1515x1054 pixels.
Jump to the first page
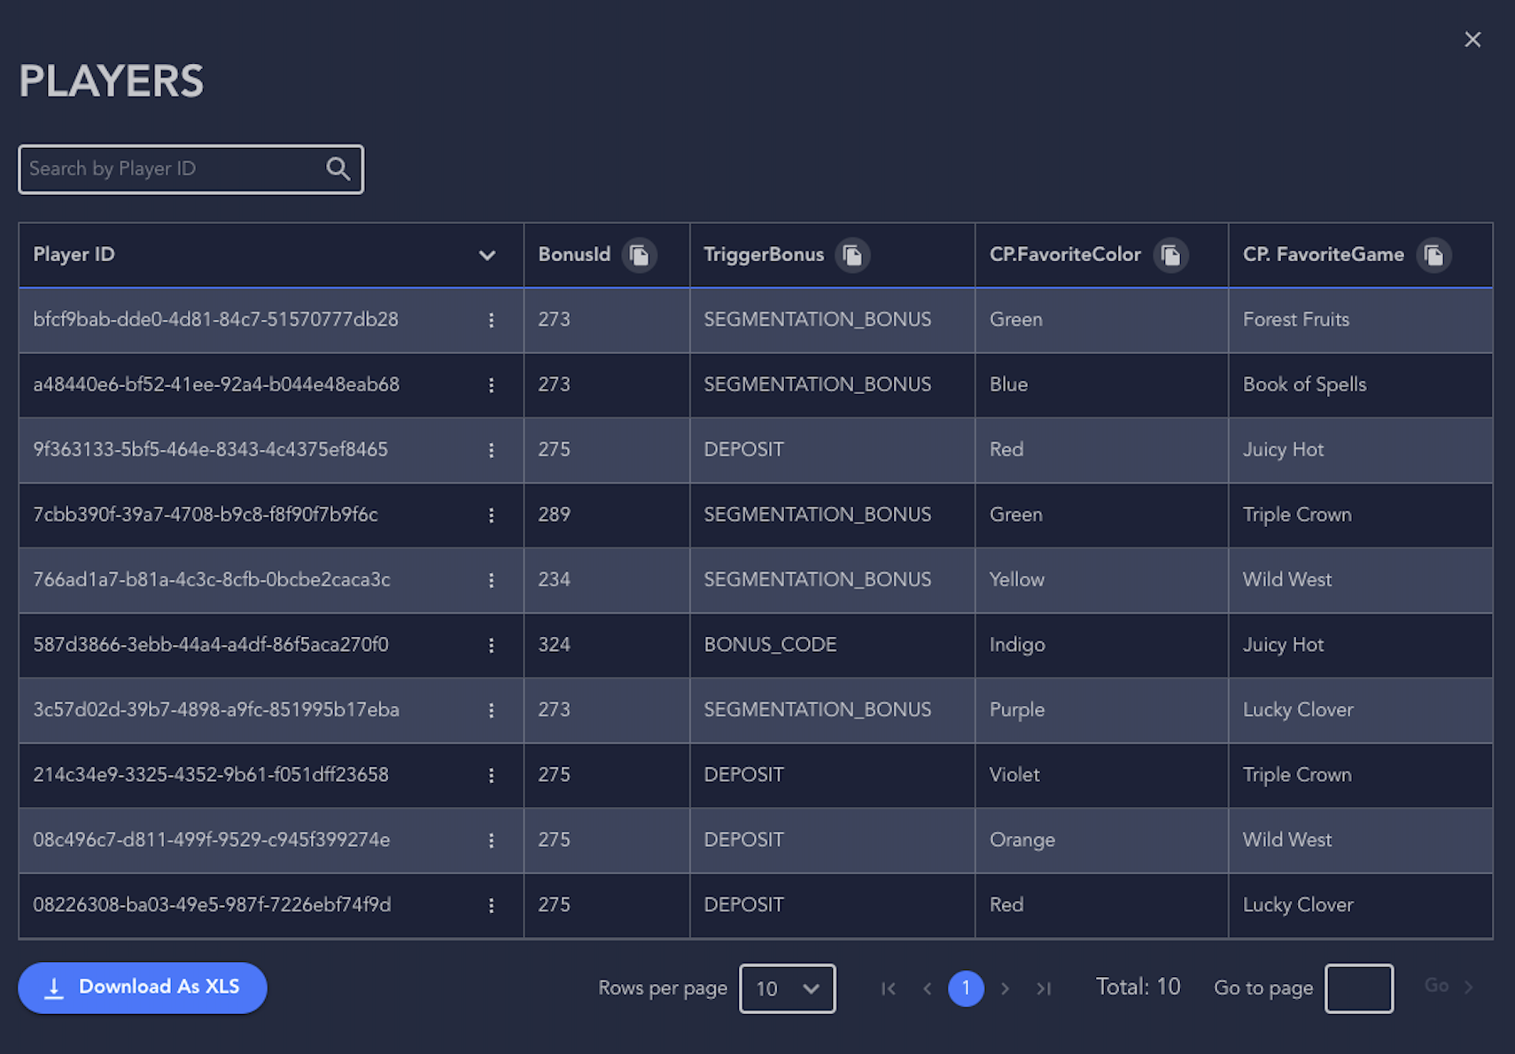coord(888,988)
